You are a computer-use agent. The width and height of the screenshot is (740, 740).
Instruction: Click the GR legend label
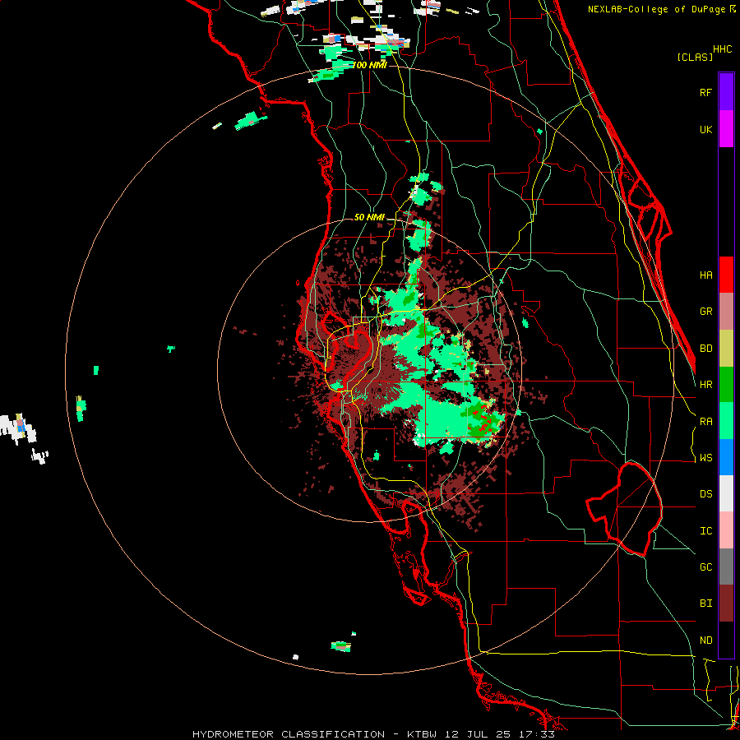click(x=705, y=312)
